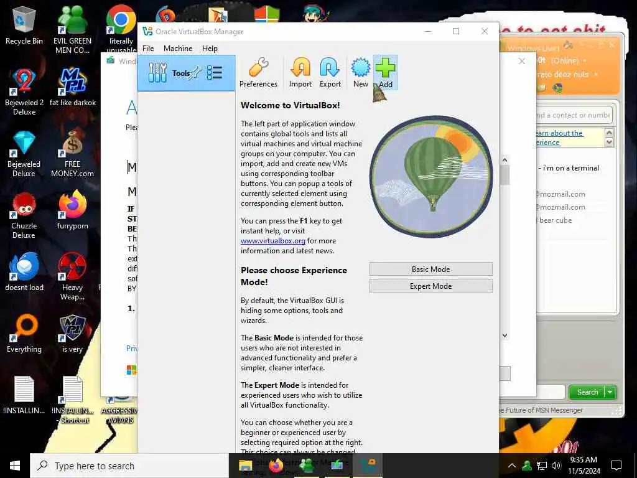Open the Messenger (Online) status dropdown
The width and height of the screenshot is (637, 478).
point(585,60)
